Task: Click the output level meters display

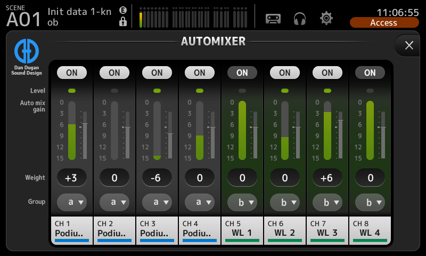Action: click(x=194, y=18)
